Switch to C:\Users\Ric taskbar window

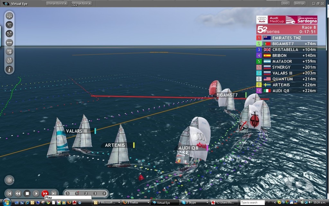(224, 203)
